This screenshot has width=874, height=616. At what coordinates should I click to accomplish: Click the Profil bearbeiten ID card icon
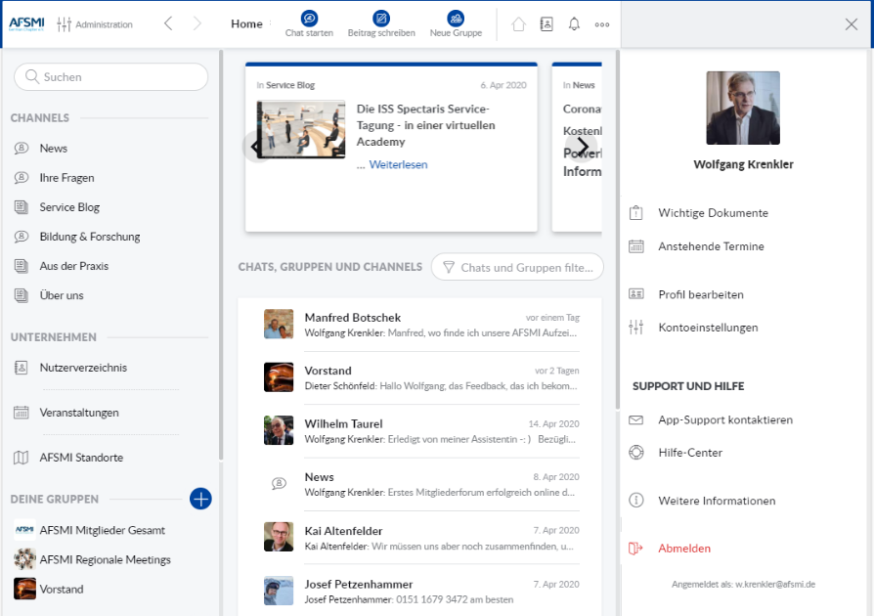(x=636, y=293)
